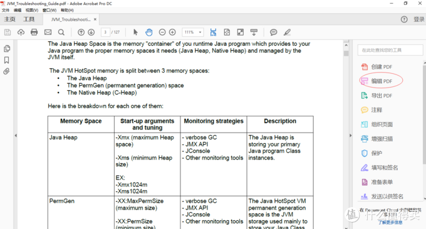This screenshot has height=229, width=426.
Task: Open read mode toolbar icon
Action: tap(254, 33)
